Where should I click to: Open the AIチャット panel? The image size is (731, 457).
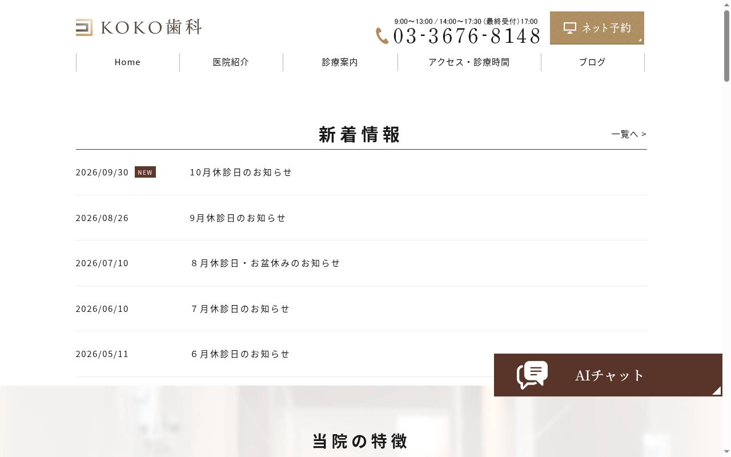[608, 375]
